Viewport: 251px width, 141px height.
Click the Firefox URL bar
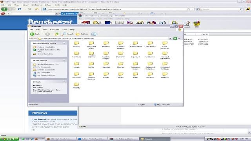[x=117, y=9]
